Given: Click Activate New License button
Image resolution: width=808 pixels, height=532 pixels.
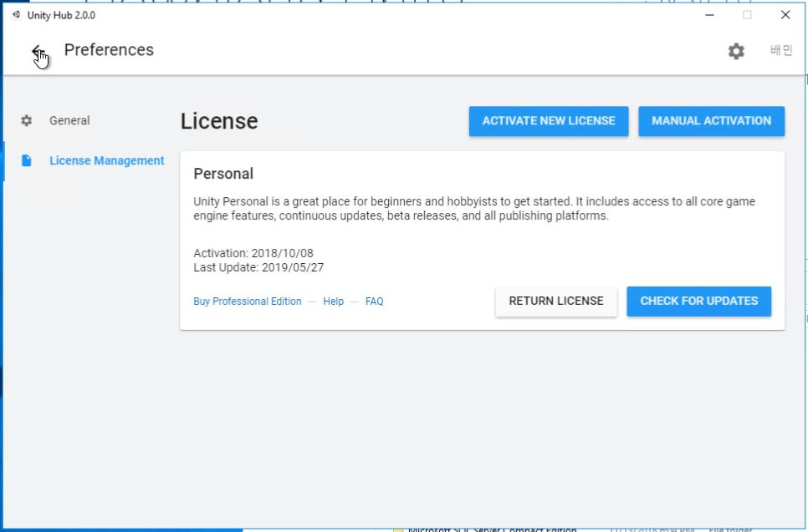Looking at the screenshot, I should tap(549, 121).
